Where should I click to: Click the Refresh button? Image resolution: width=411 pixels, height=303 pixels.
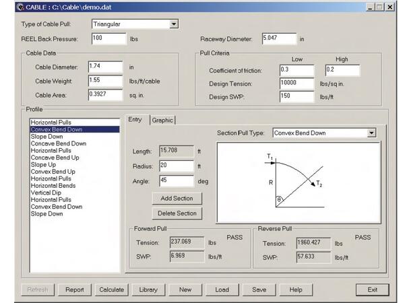pyautogui.click(x=38, y=290)
